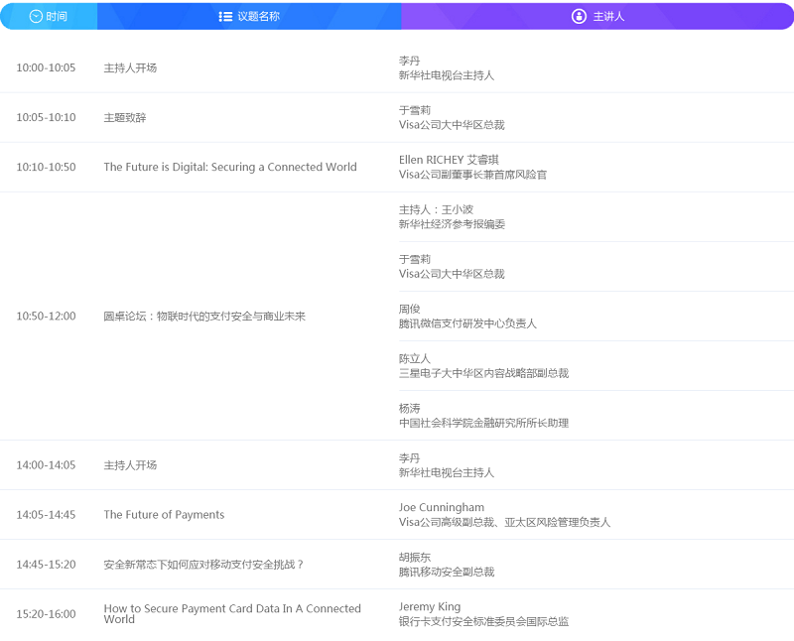Open the 安全新常态 mobile payment session
Viewport: 794px width, 641px height.
coord(203,564)
